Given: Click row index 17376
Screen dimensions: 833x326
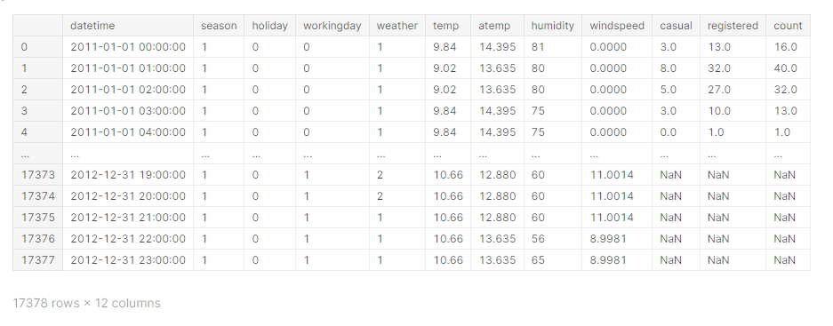Looking at the screenshot, I should [x=37, y=238].
